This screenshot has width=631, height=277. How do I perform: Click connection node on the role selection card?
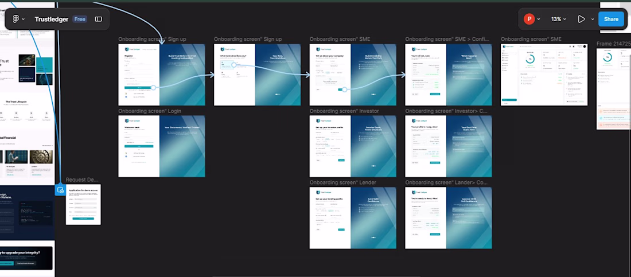(x=234, y=64)
